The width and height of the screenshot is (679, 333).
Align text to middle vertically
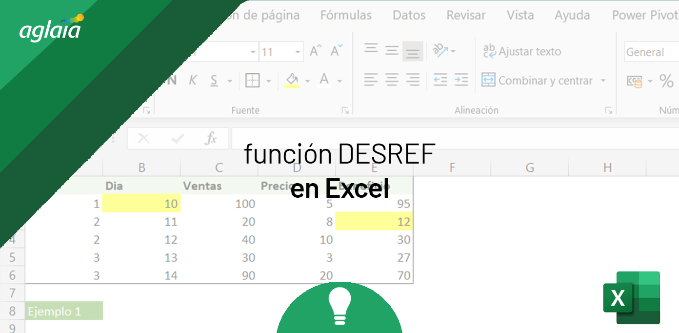(x=392, y=51)
